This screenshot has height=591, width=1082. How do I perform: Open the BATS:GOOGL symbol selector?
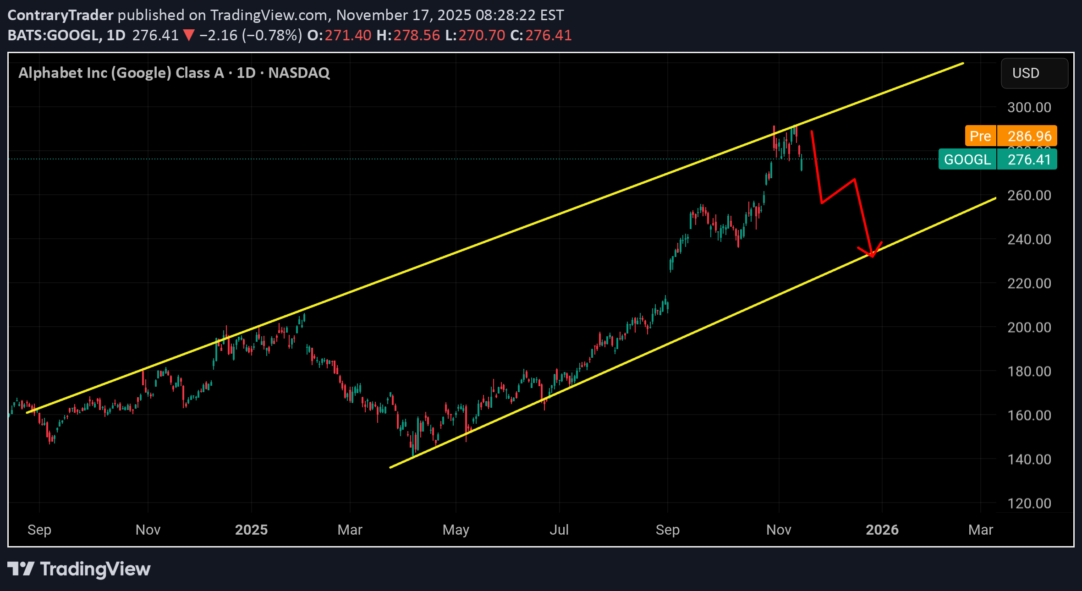pos(55,34)
